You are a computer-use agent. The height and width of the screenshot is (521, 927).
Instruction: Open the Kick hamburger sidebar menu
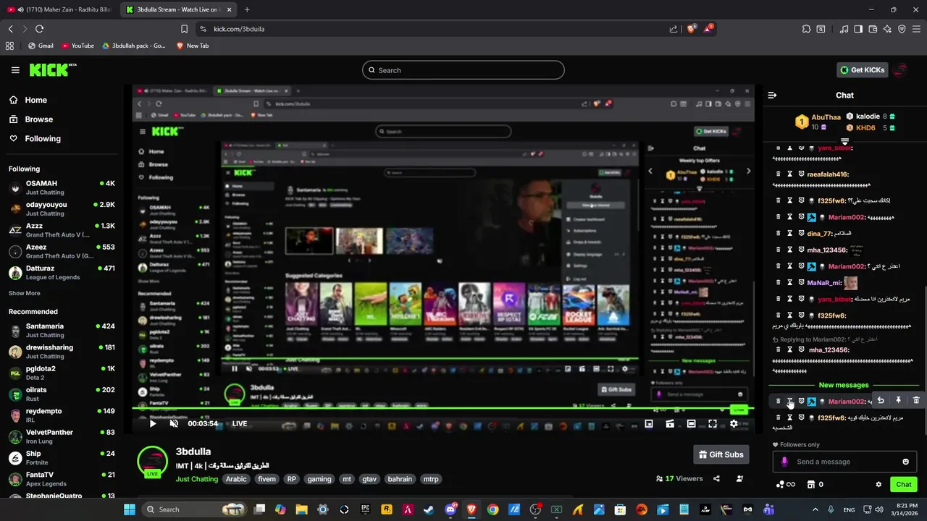[15, 70]
